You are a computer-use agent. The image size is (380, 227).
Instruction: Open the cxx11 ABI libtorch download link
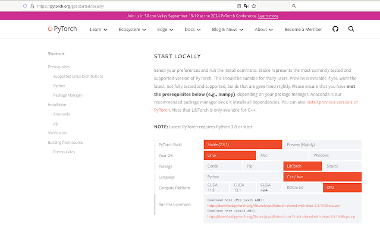coord(281,216)
